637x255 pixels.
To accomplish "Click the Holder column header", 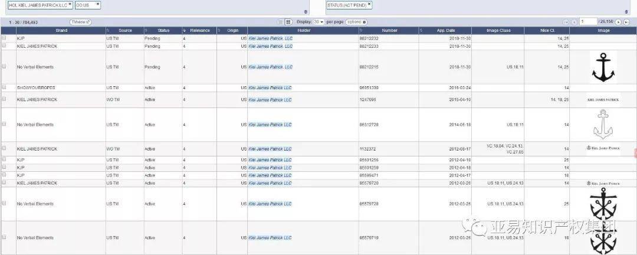I will pyautogui.click(x=304, y=31).
